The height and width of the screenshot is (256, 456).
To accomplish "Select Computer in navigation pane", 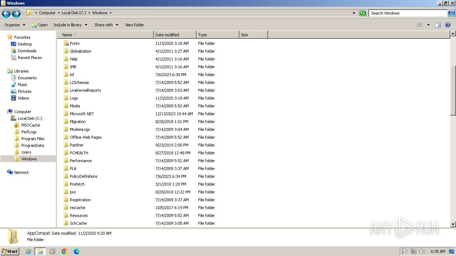I will pyautogui.click(x=22, y=112).
